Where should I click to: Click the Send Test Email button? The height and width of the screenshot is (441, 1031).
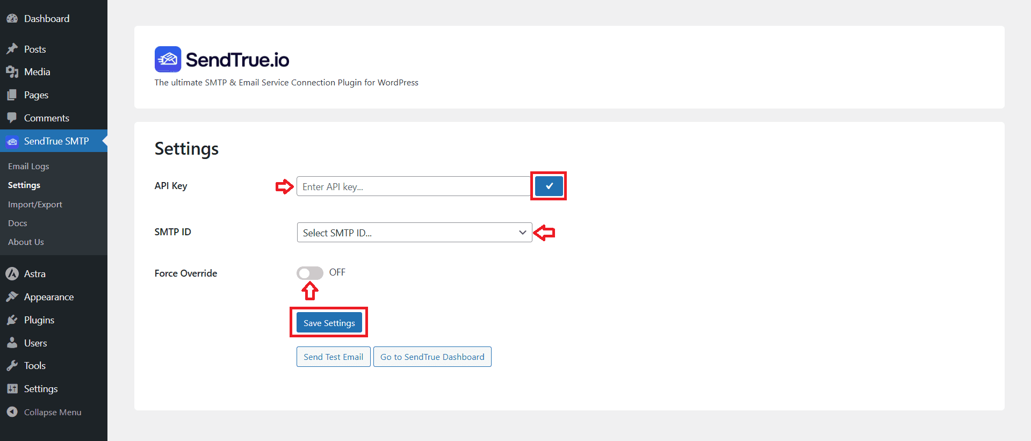pos(334,357)
